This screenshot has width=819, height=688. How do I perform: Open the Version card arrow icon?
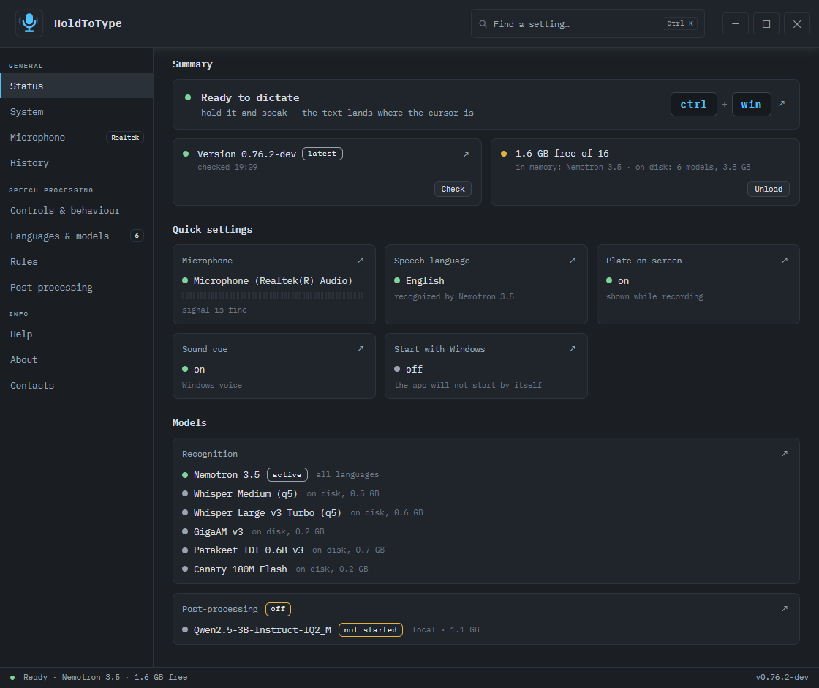(466, 154)
